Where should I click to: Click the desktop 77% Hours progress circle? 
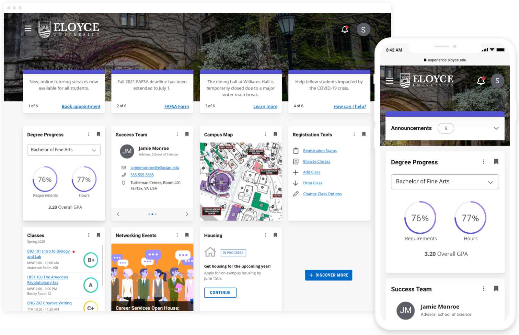pos(84,179)
